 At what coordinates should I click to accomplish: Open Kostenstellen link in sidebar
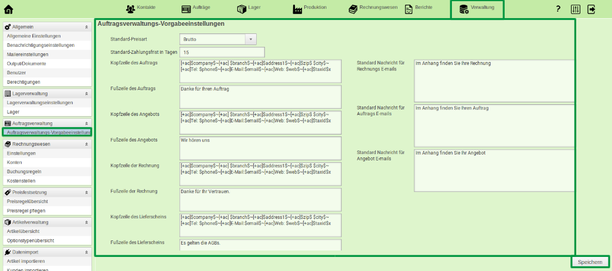21,181
